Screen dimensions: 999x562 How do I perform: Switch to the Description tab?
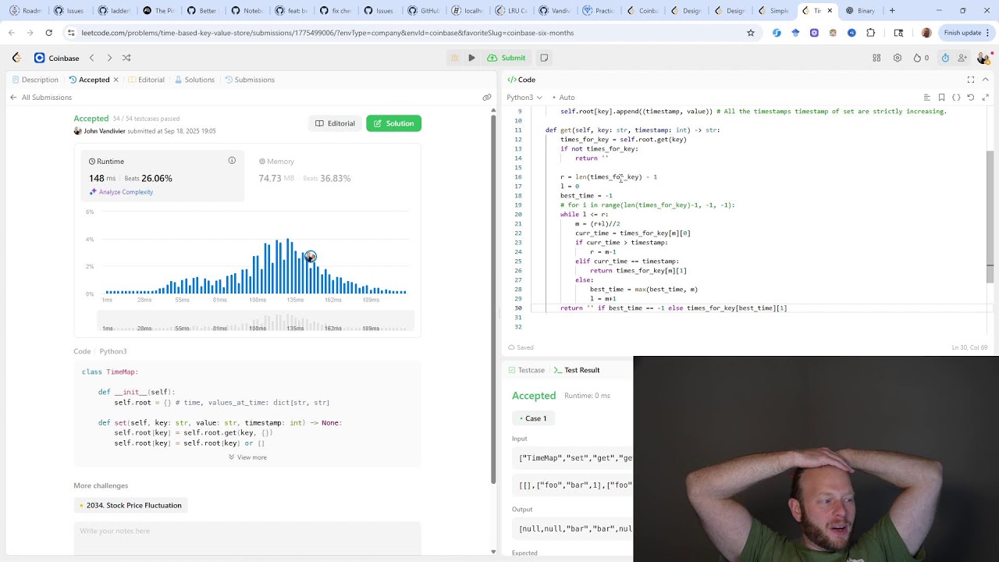[34, 80]
